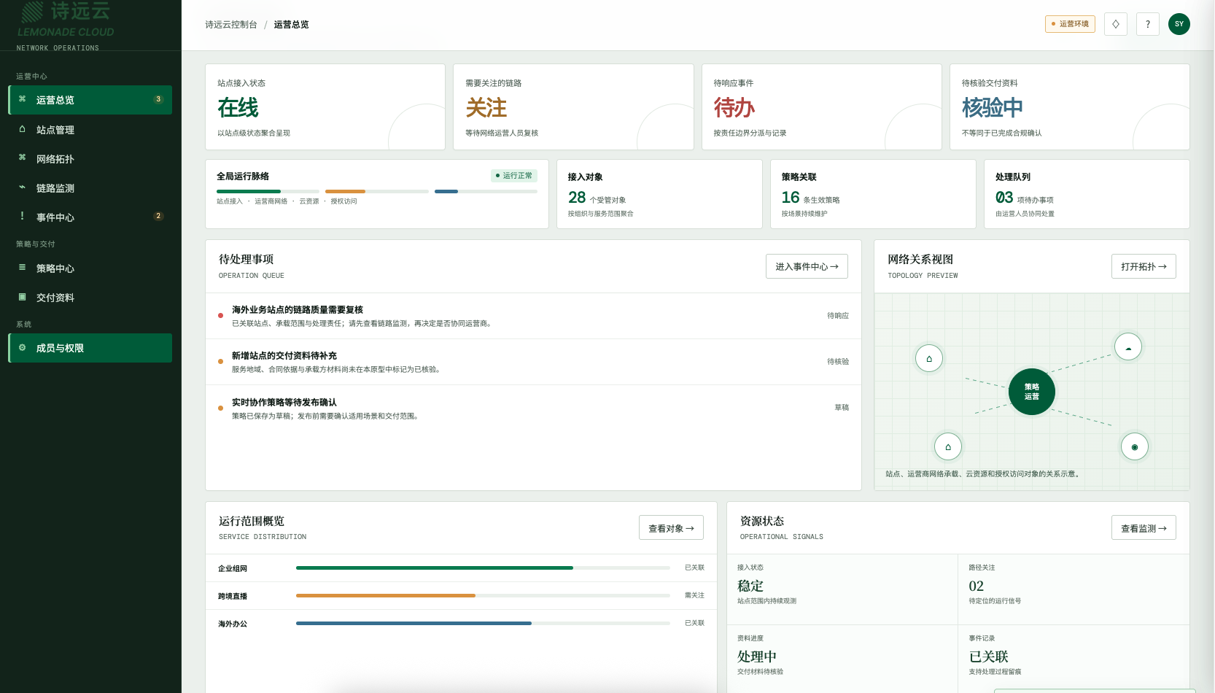Open 链路监测 sidebar item
Image resolution: width=1215 pixels, height=693 pixels.
point(90,187)
